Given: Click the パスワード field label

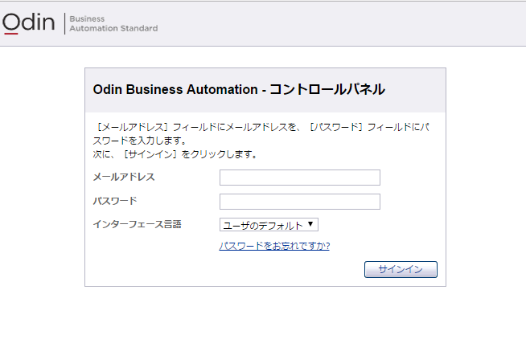Looking at the screenshot, I should [115, 201].
